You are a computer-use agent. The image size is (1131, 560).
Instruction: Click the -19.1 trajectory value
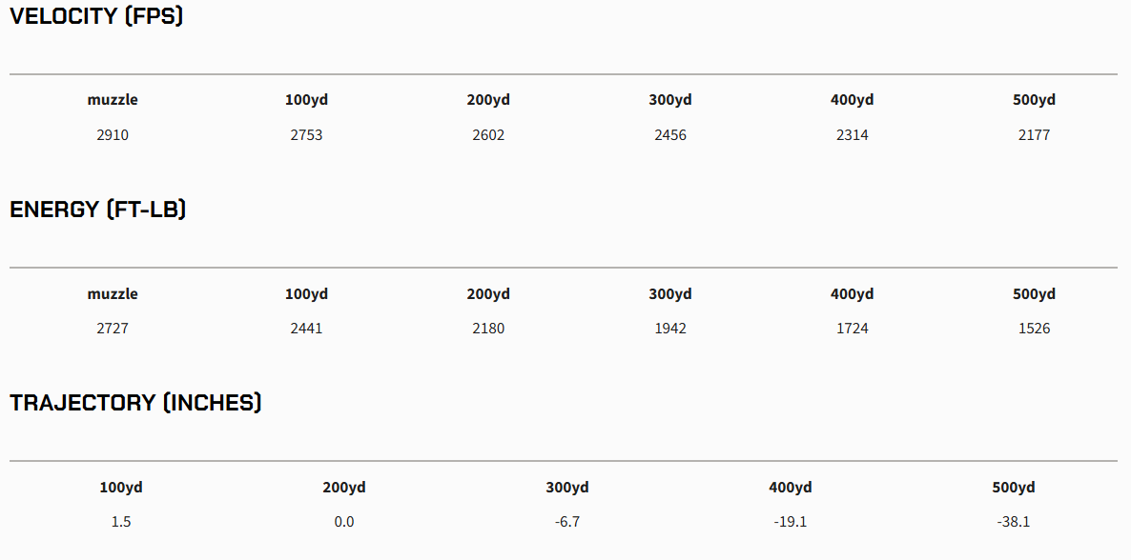pyautogui.click(x=791, y=522)
